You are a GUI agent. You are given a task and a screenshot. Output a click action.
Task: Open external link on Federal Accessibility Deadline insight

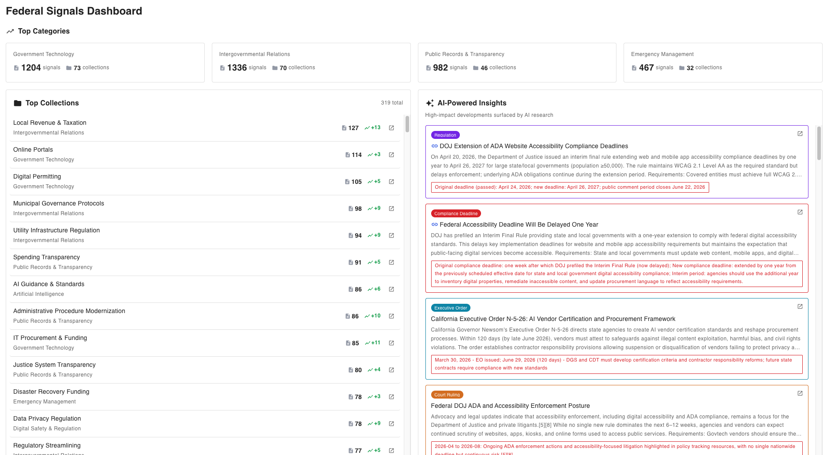[800, 212]
